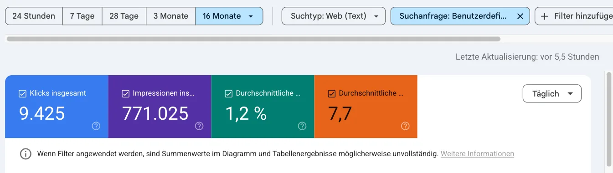This screenshot has width=613, height=173.
Task: Click the 9.425 clicks value
Action: [41, 114]
